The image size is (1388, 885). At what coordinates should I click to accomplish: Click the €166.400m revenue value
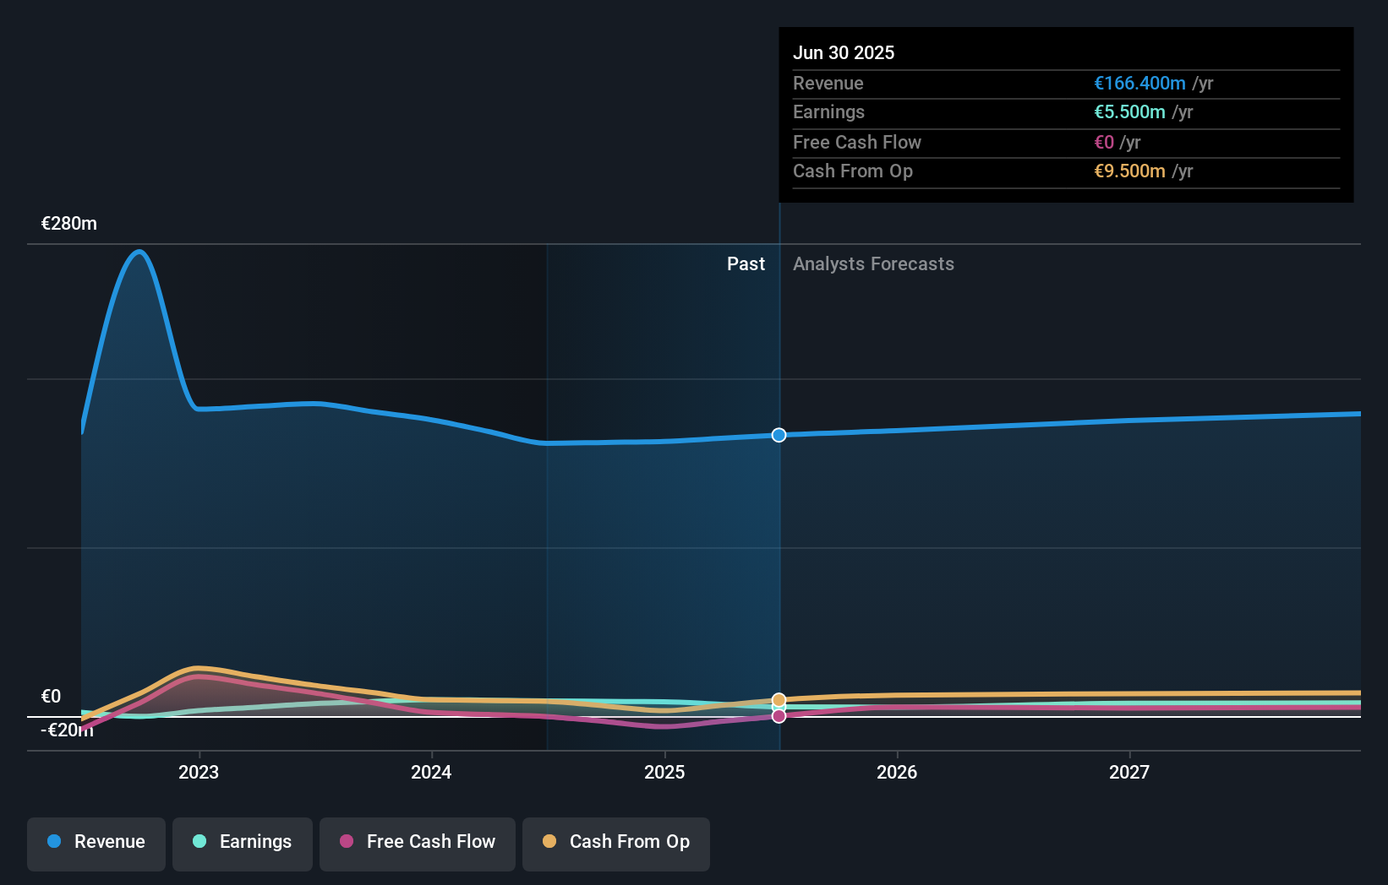click(x=1139, y=84)
